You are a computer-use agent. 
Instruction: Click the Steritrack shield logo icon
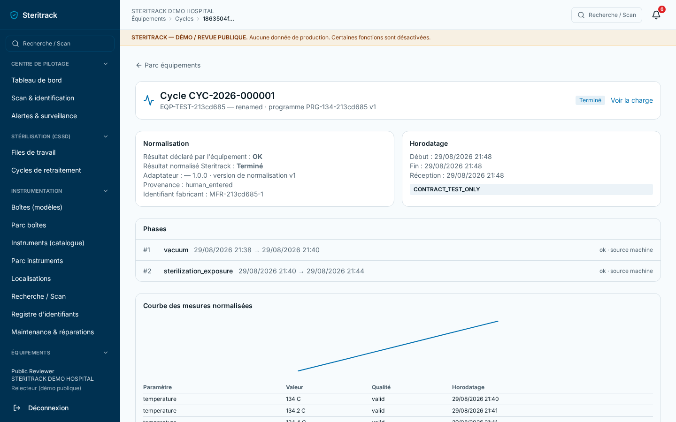point(14,15)
